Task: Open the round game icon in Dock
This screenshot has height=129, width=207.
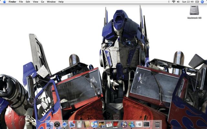Action: 124,124
